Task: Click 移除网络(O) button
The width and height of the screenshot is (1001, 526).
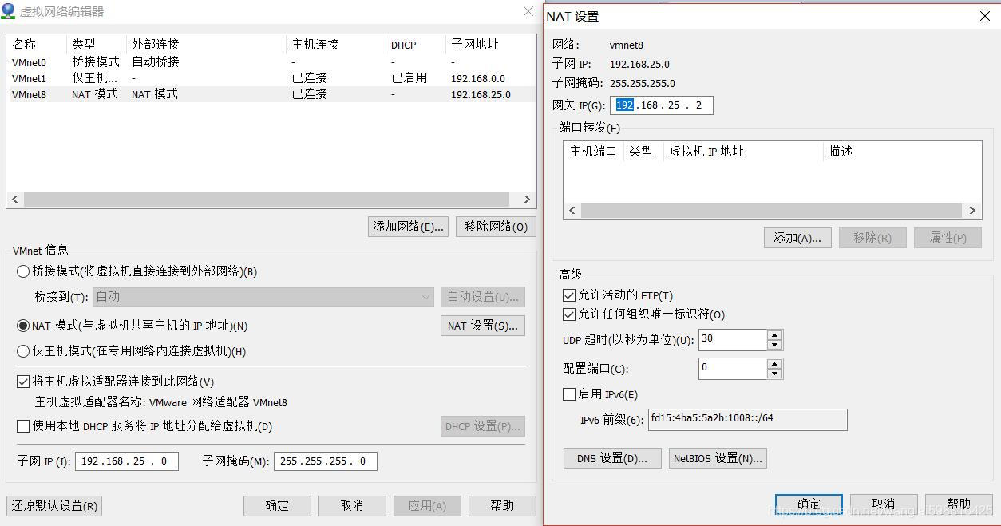Action: (x=496, y=227)
